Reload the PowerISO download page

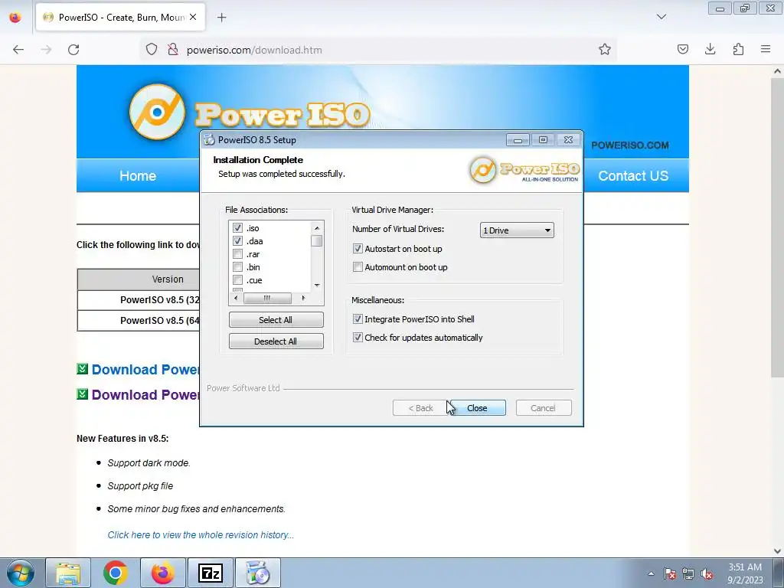[x=73, y=50]
